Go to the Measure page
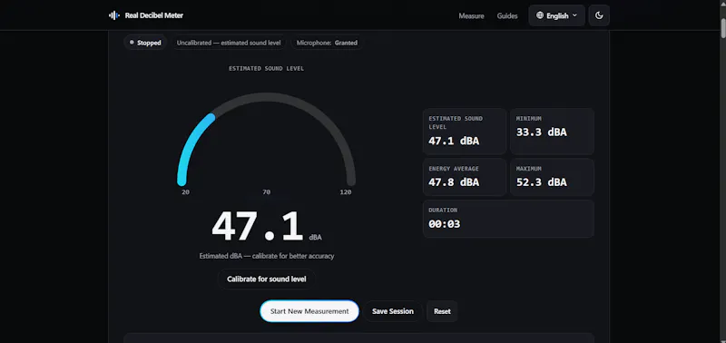The height and width of the screenshot is (343, 726). (471, 15)
